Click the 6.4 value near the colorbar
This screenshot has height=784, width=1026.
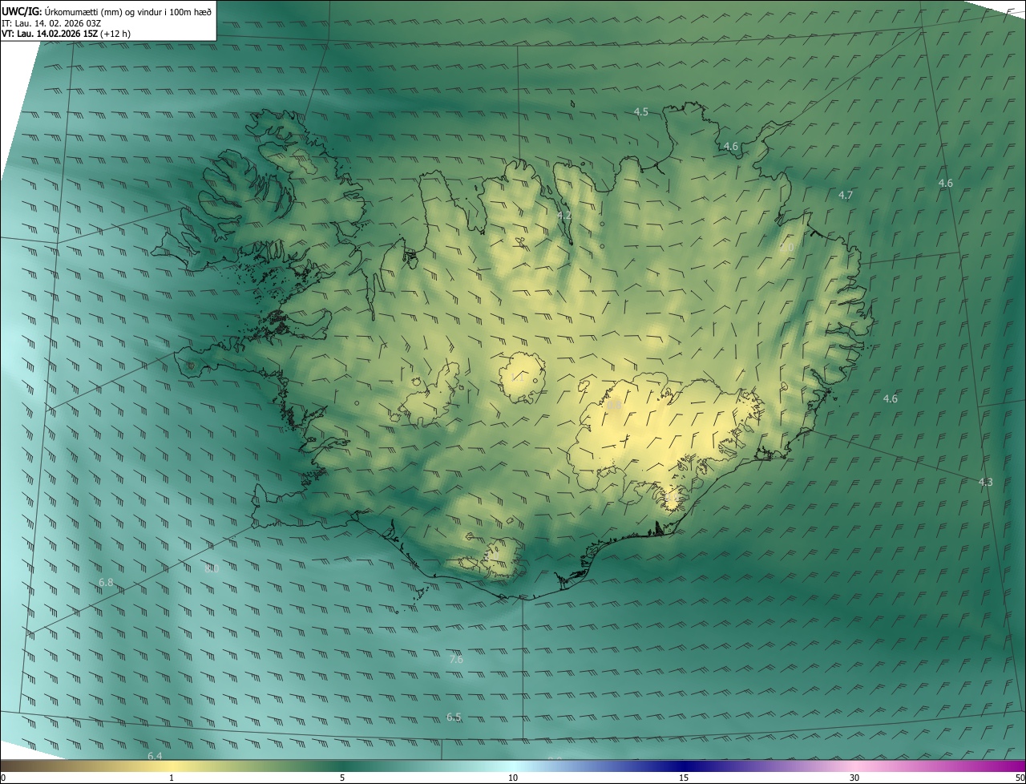(x=155, y=756)
